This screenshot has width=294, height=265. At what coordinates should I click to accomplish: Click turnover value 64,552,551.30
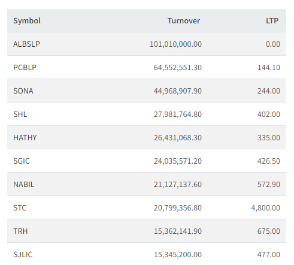(x=178, y=68)
